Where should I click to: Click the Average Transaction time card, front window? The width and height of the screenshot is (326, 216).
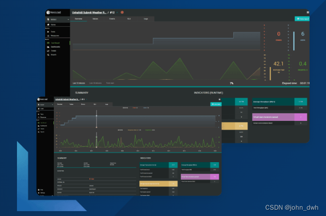tap(159, 165)
